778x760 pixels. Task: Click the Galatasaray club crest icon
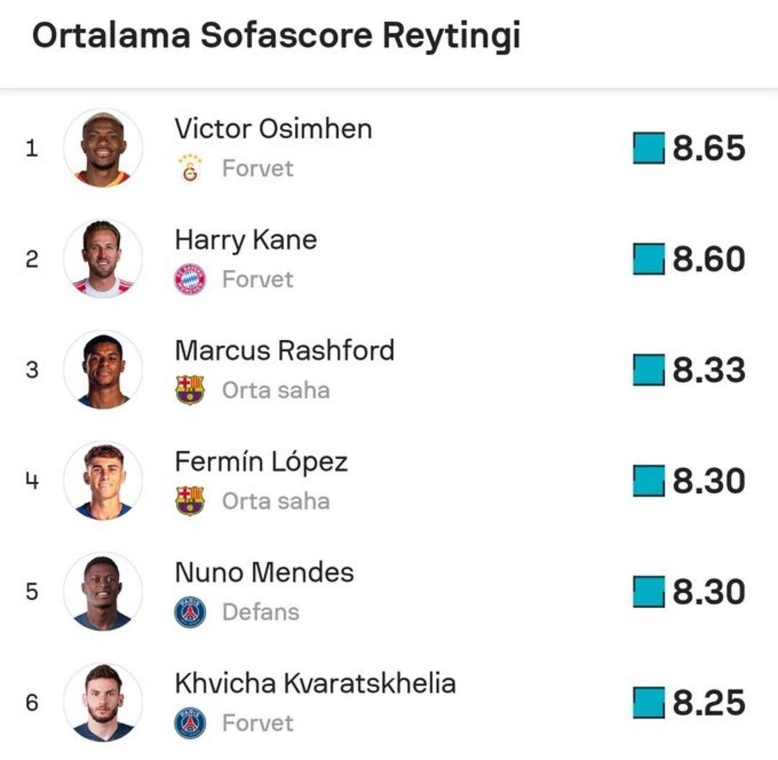[x=189, y=169]
